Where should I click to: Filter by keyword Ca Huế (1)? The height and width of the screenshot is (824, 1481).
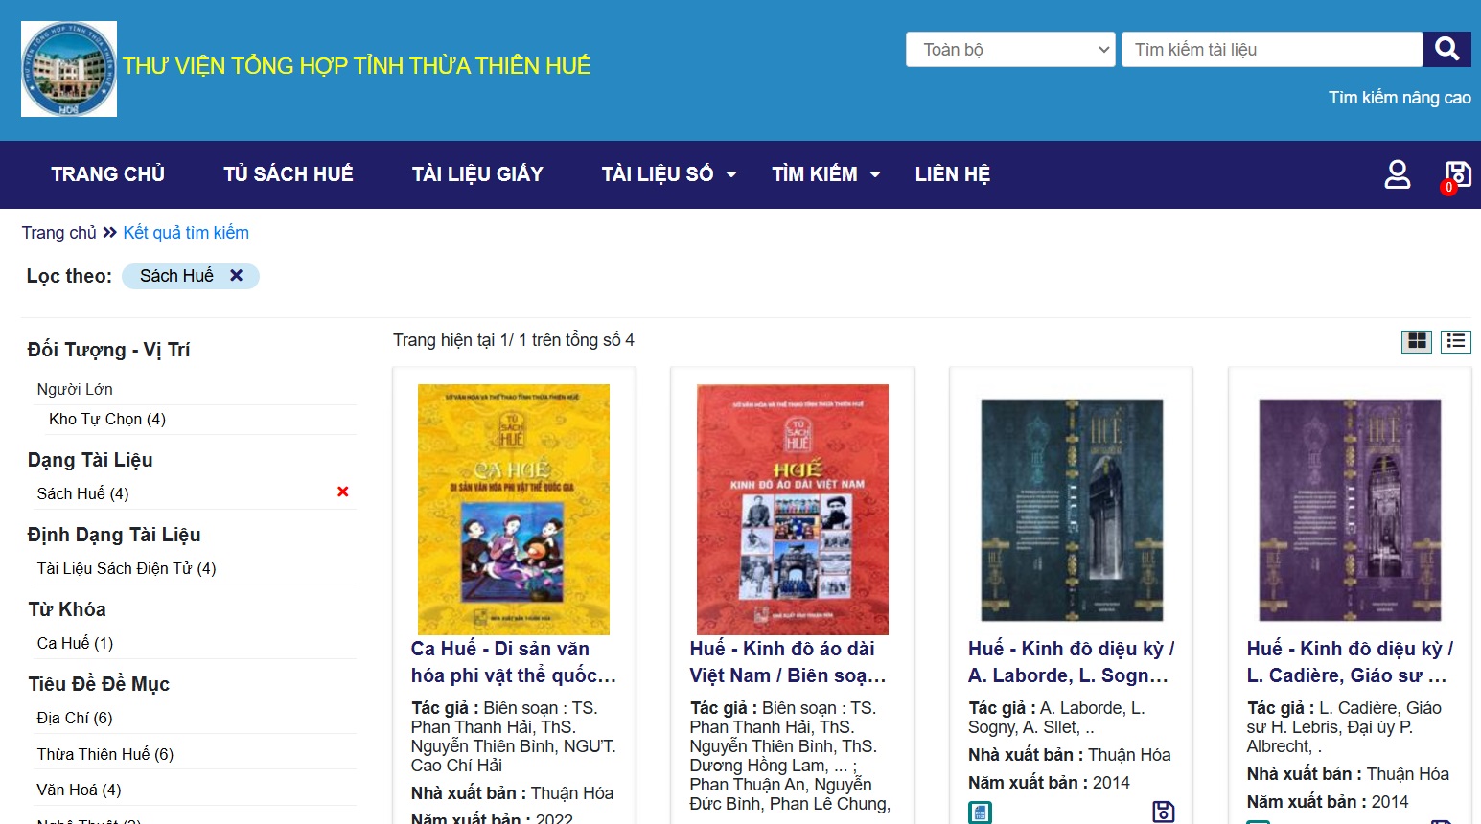pos(75,643)
